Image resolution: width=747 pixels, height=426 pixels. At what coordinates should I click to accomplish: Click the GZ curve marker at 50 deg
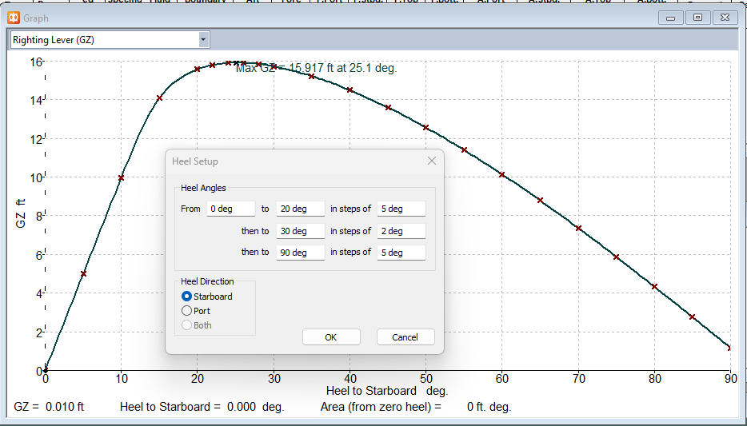coord(426,128)
